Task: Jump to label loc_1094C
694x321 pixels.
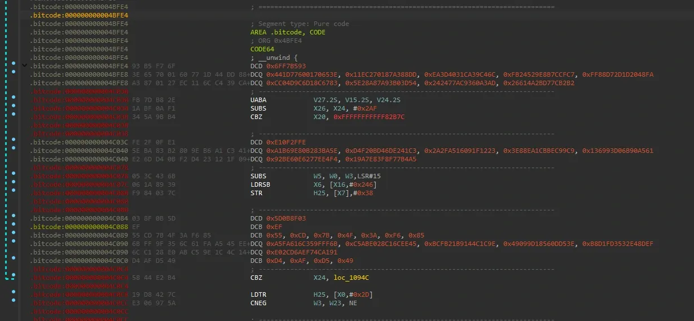Action: click(351, 278)
